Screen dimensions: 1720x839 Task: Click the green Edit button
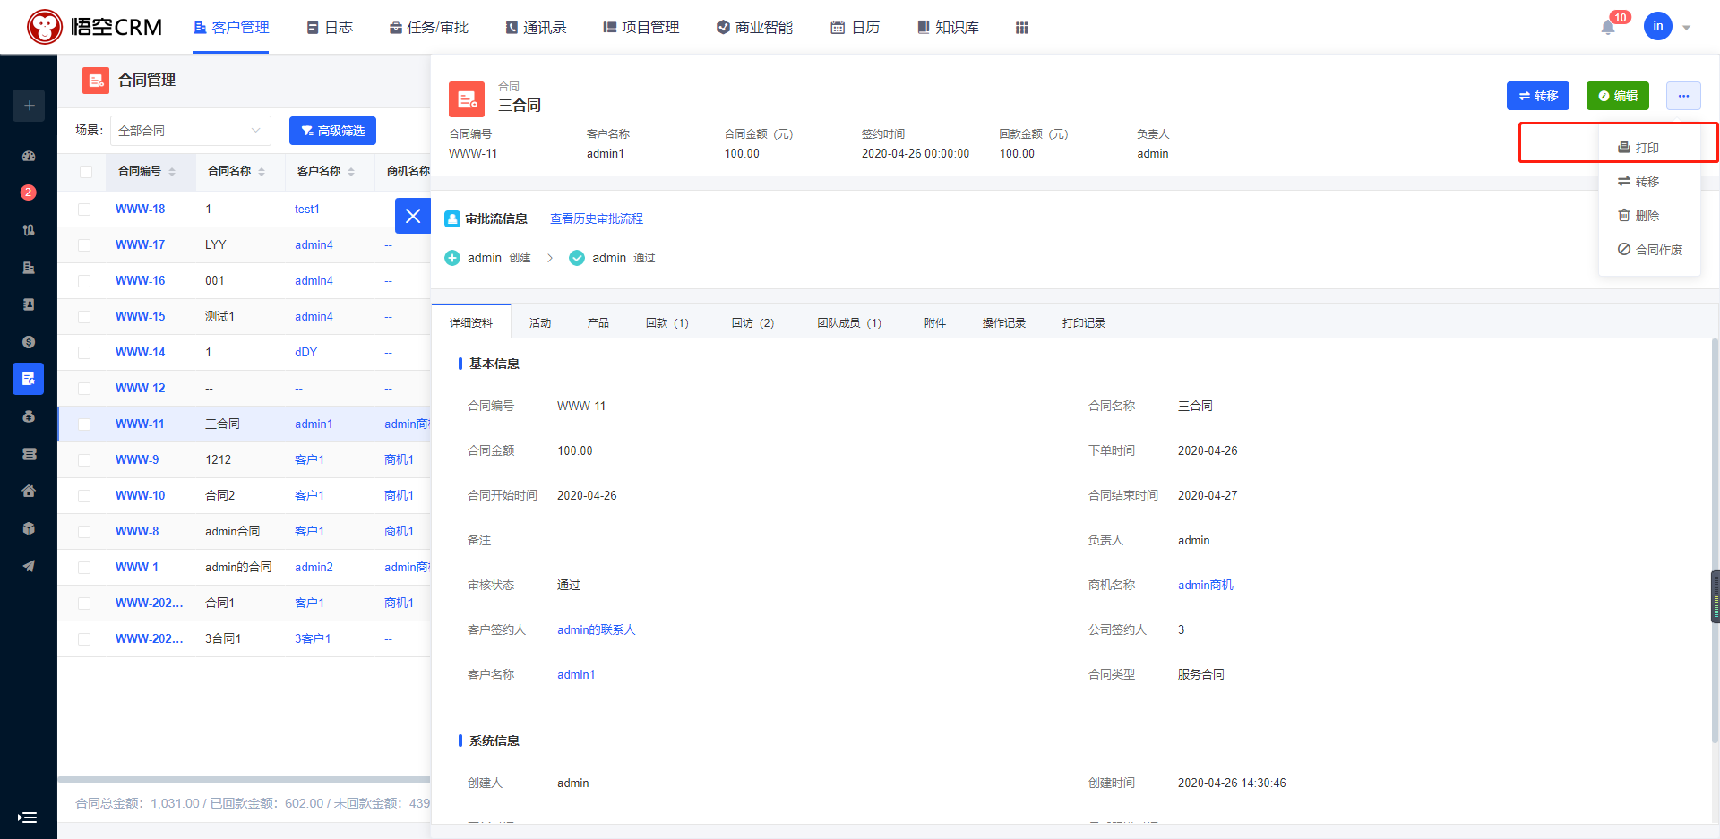tap(1617, 96)
